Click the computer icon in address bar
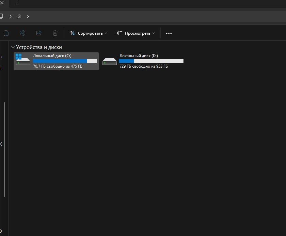The image size is (286, 236). coord(1,16)
